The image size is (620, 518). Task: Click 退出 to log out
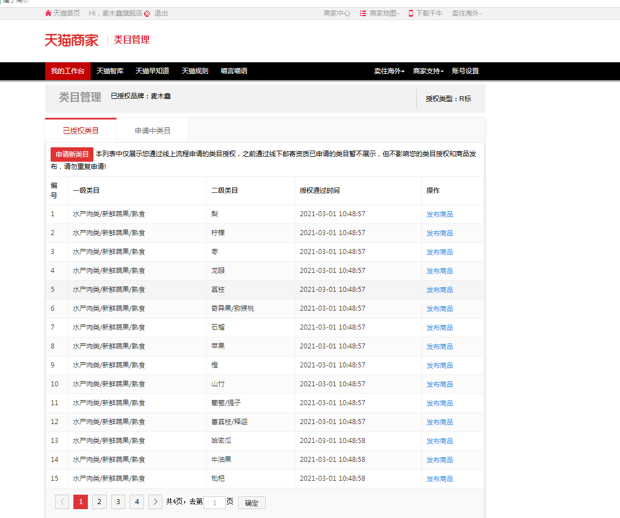(161, 13)
